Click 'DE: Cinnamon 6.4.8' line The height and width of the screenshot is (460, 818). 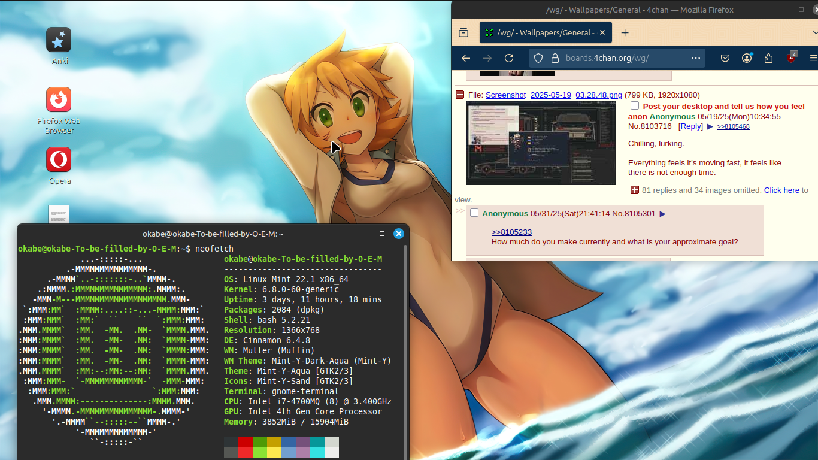pos(267,340)
